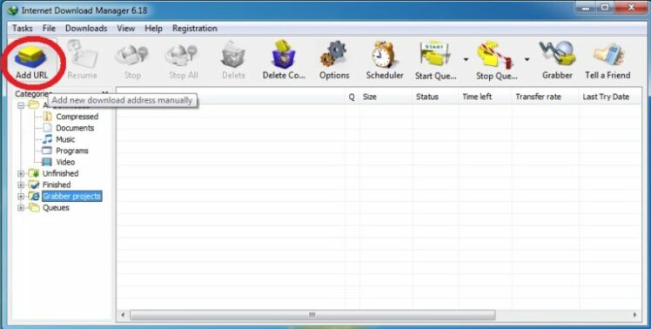Click the horizontal scrollbar thumb
The height and width of the screenshot is (329, 651).
pos(312,315)
